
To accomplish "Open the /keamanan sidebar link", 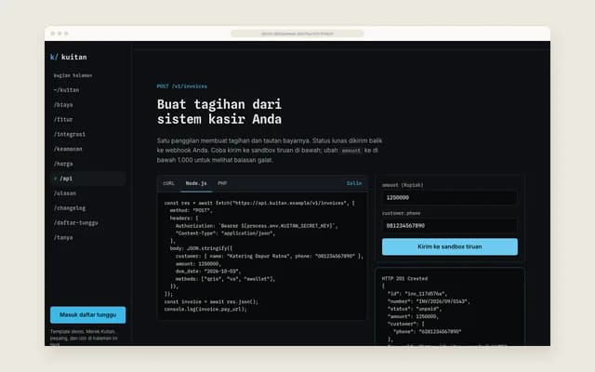I will 68,149.
